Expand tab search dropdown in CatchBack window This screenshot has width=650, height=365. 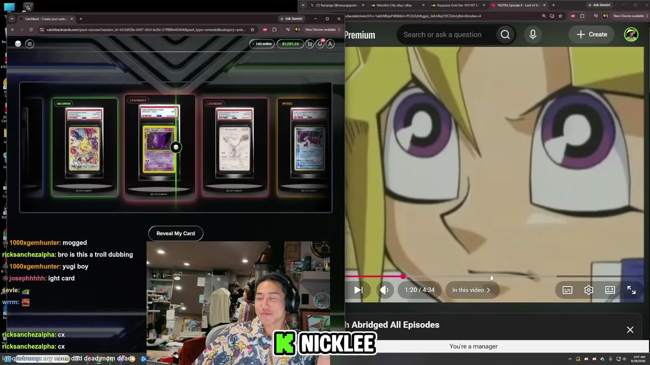pos(13,19)
